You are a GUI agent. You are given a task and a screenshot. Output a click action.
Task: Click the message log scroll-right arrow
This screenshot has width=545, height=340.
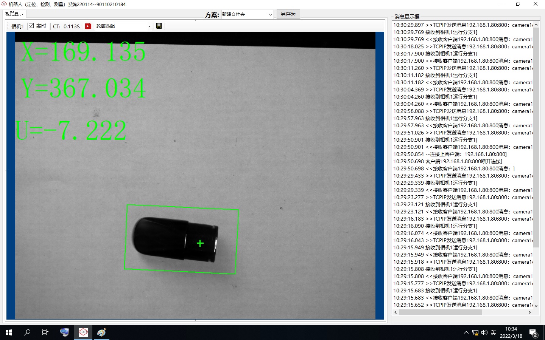click(x=530, y=312)
